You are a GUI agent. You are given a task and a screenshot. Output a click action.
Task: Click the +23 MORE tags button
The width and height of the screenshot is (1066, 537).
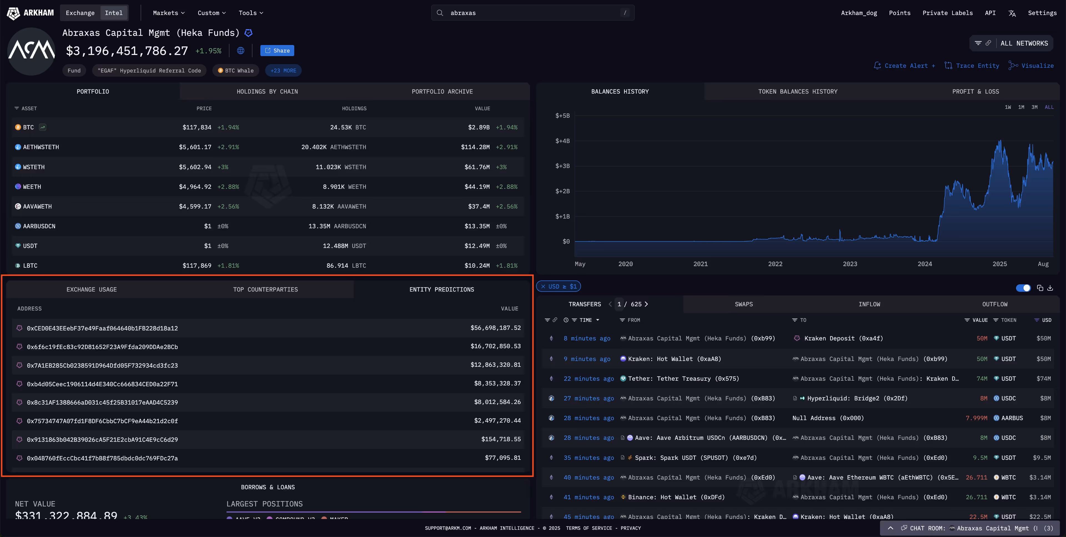(x=283, y=70)
